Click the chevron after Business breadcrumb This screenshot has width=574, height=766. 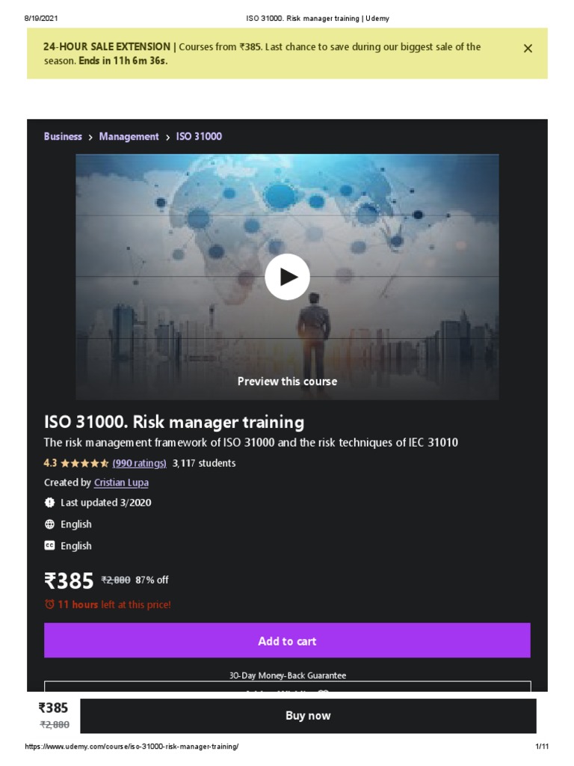(x=90, y=138)
